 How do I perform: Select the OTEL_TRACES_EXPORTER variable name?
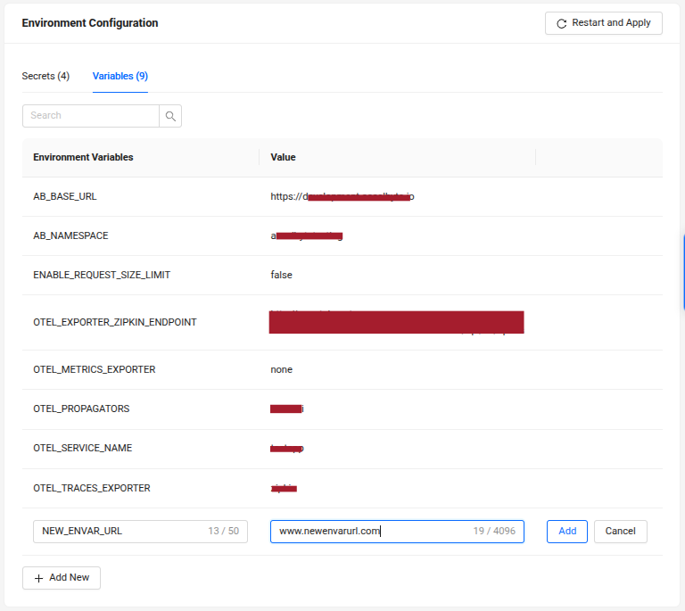(x=91, y=488)
